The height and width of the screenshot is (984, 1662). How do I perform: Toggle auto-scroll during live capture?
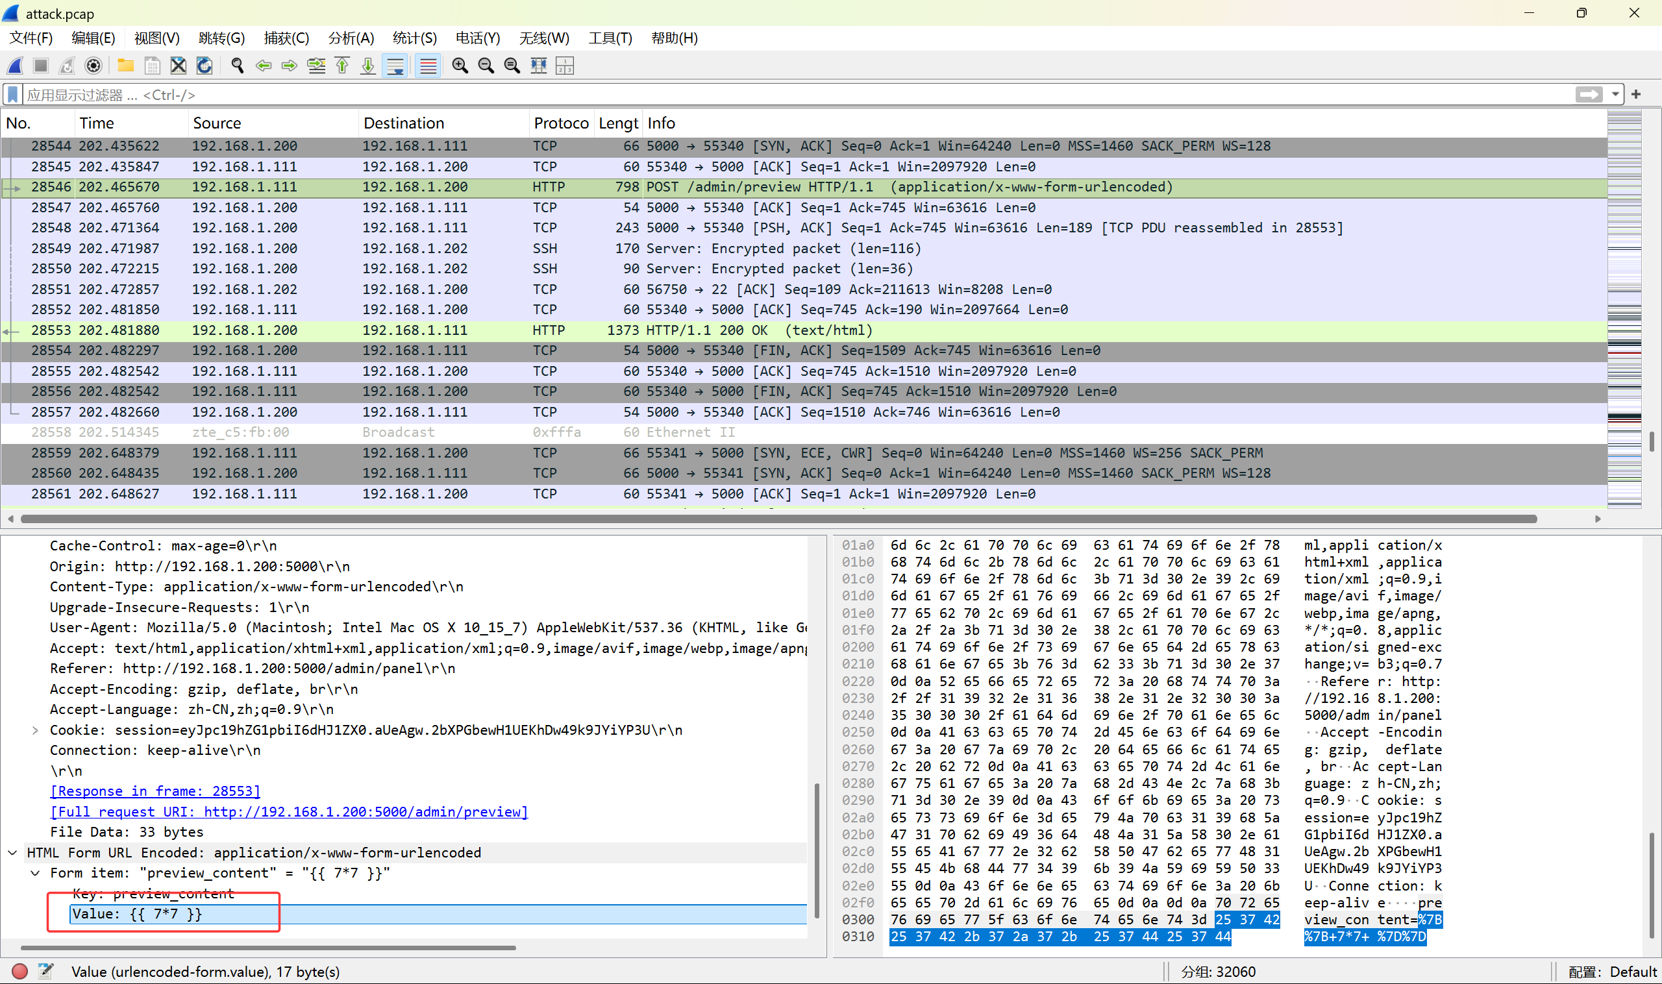(x=395, y=66)
